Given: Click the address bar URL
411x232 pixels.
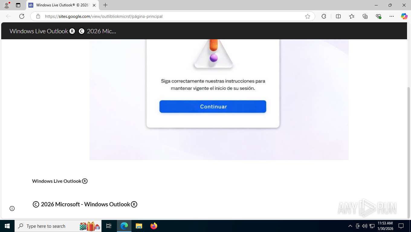Looking at the screenshot, I should pyautogui.click(x=104, y=16).
